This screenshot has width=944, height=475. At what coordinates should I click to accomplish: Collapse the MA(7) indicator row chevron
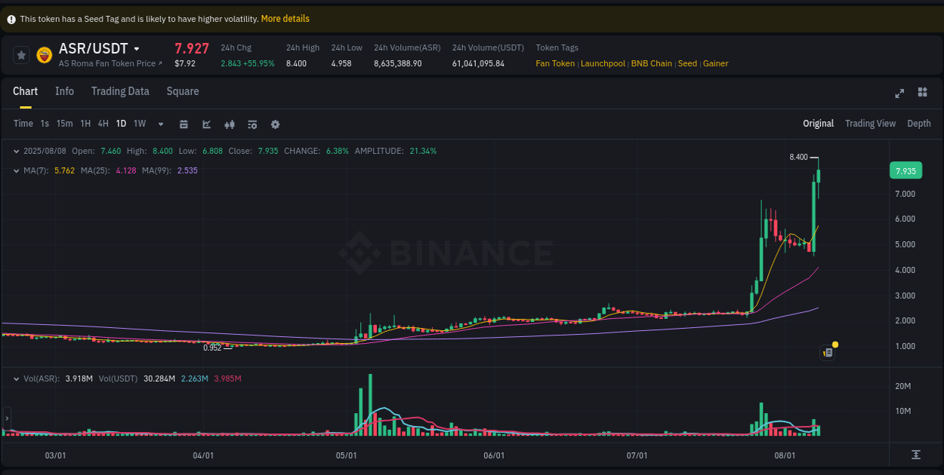[17, 170]
